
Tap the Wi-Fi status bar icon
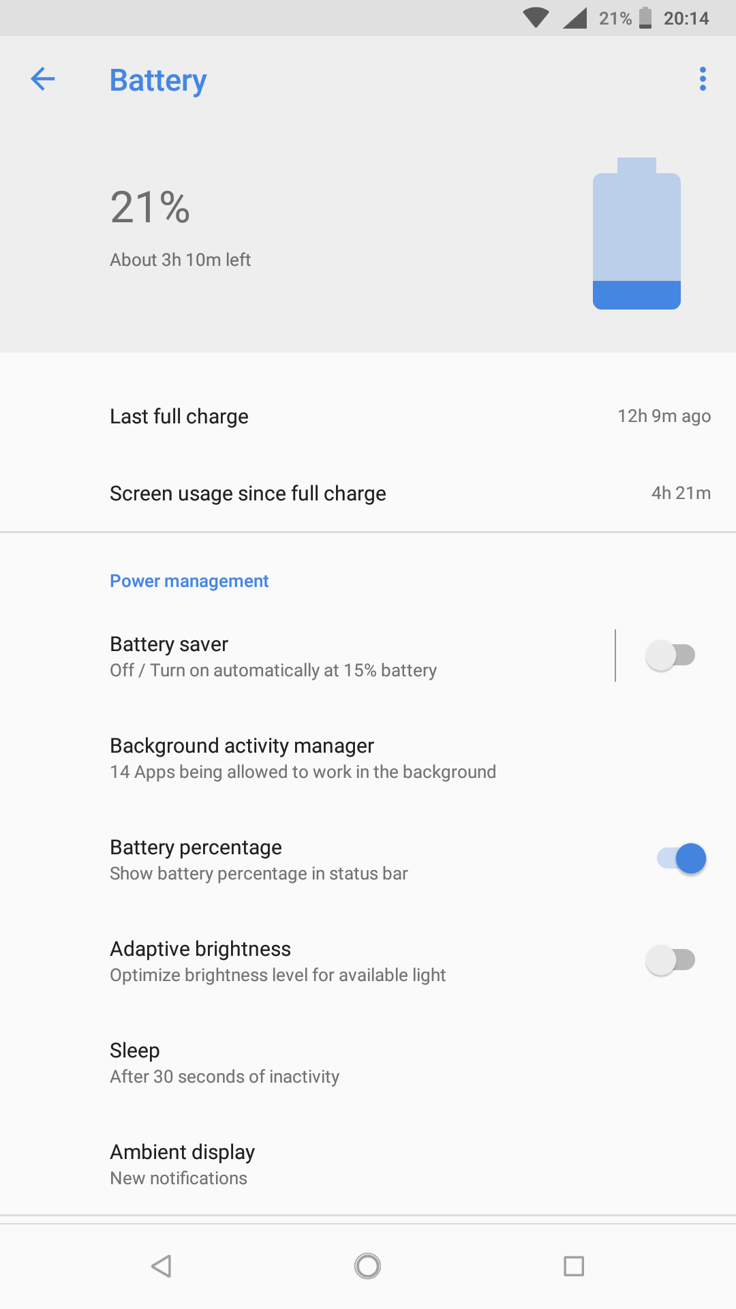tap(536, 18)
